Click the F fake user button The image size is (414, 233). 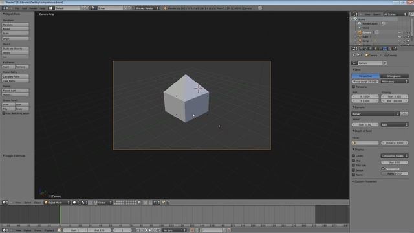point(385,63)
